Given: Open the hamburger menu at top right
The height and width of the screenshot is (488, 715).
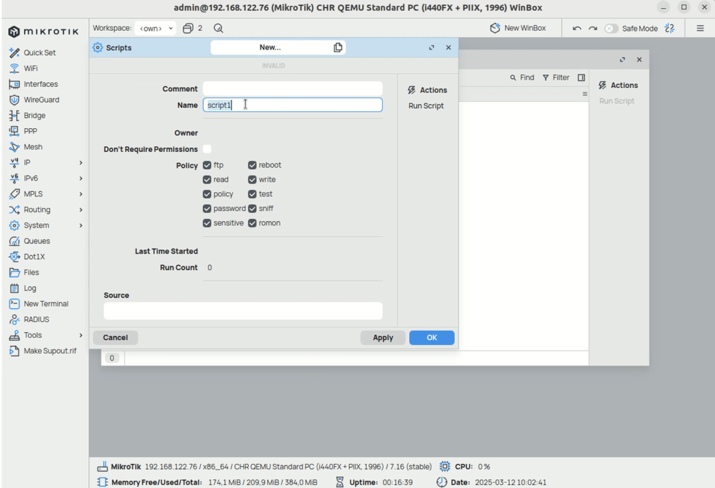Looking at the screenshot, I should 700,28.
